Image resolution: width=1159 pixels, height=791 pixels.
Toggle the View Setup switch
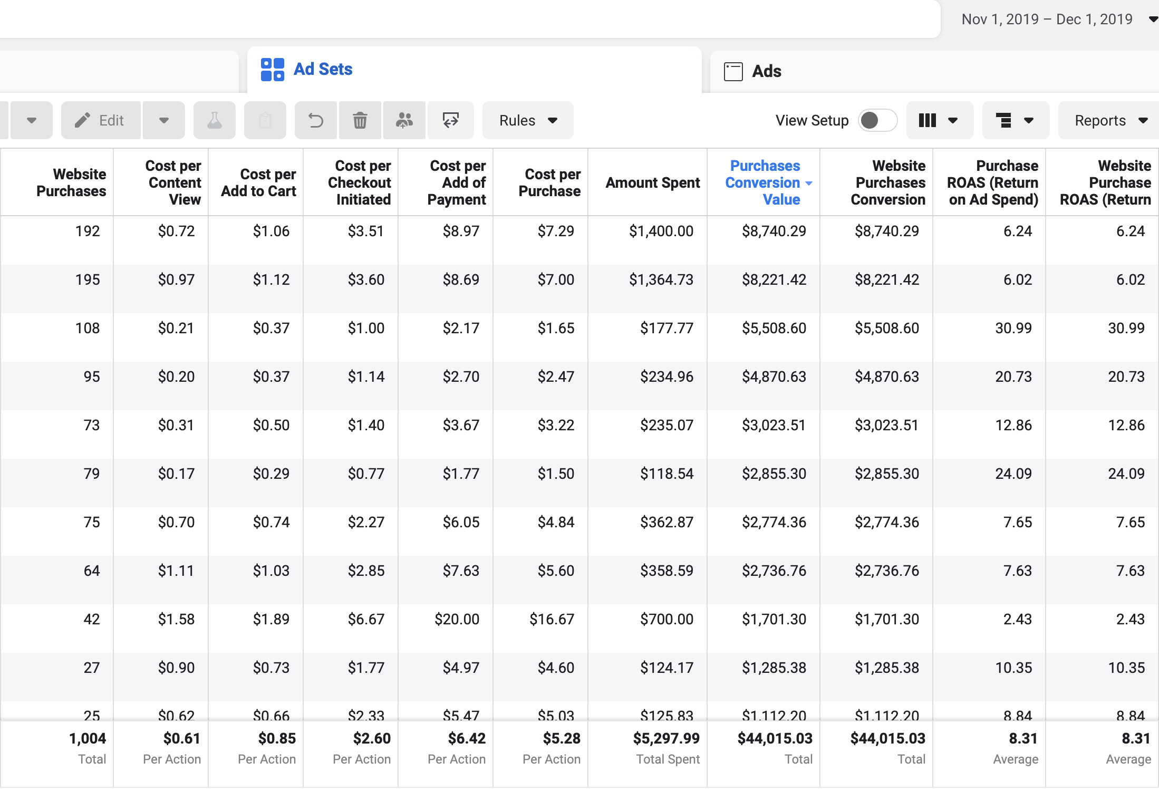(x=877, y=120)
